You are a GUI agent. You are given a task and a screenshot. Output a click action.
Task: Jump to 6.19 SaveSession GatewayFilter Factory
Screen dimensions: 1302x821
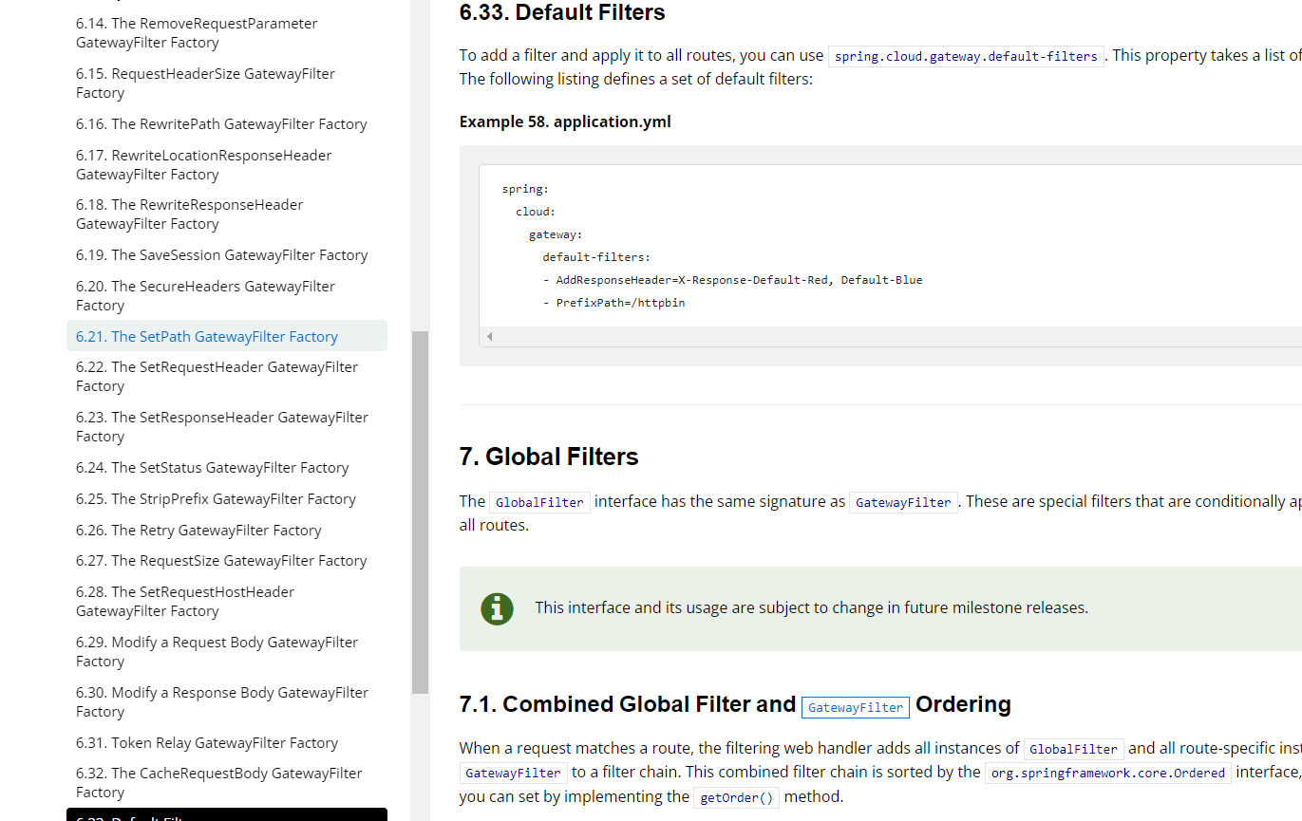(221, 255)
